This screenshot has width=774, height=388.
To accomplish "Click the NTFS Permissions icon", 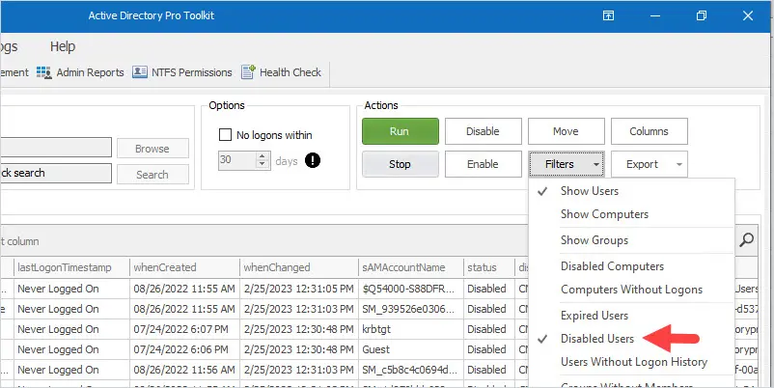I will [x=140, y=72].
